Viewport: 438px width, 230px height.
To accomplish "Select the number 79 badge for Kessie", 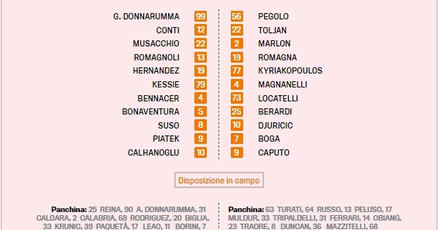I will [x=200, y=85].
